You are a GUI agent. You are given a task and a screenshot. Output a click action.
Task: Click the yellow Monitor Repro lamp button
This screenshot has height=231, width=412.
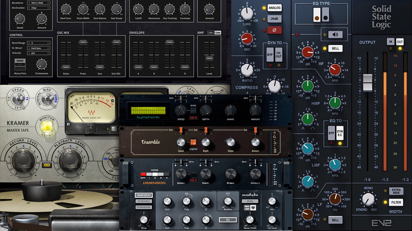coord(47,127)
